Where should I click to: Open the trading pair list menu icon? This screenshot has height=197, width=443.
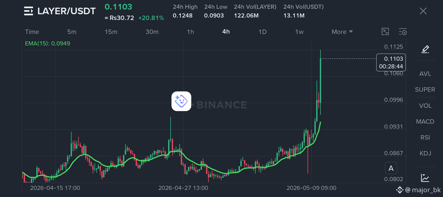pos(29,11)
